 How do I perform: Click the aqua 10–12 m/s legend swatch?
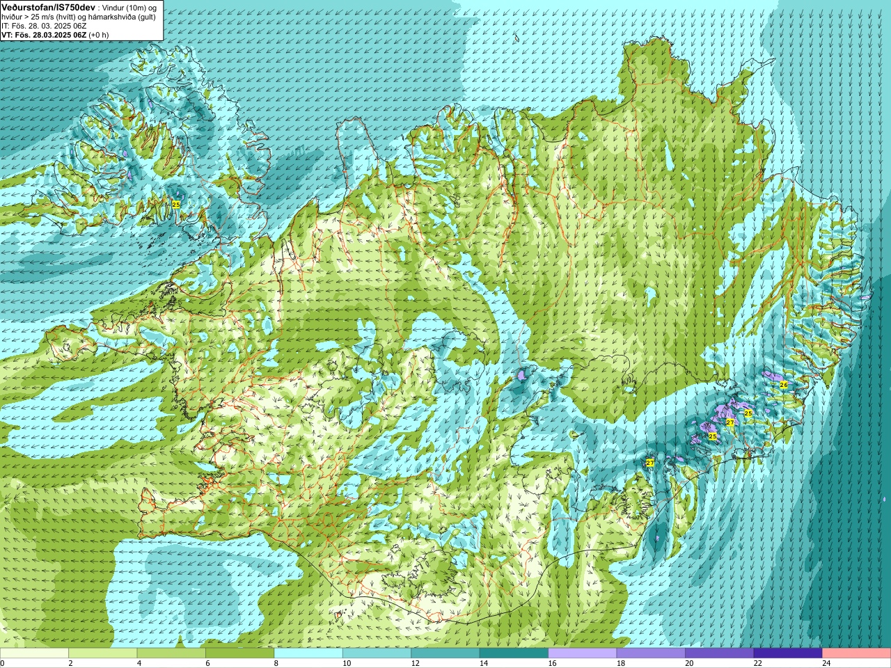click(377, 653)
